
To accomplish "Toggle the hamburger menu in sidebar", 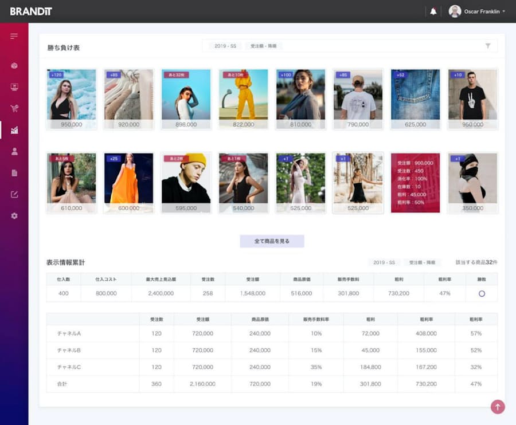I will click(14, 37).
